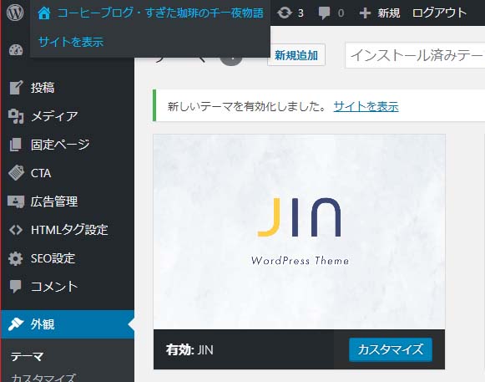Image resolution: width=485 pixels, height=382 pixels.
Task: Click the 投稿 pencil icon
Action: [x=16, y=88]
